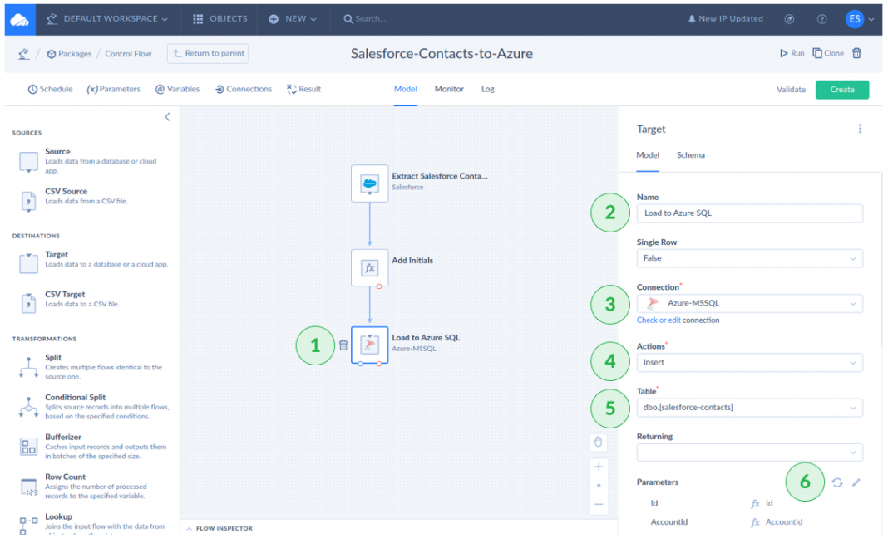
Task: Click the trash icon beside Load to Azure SQL node
Action: [x=343, y=345]
